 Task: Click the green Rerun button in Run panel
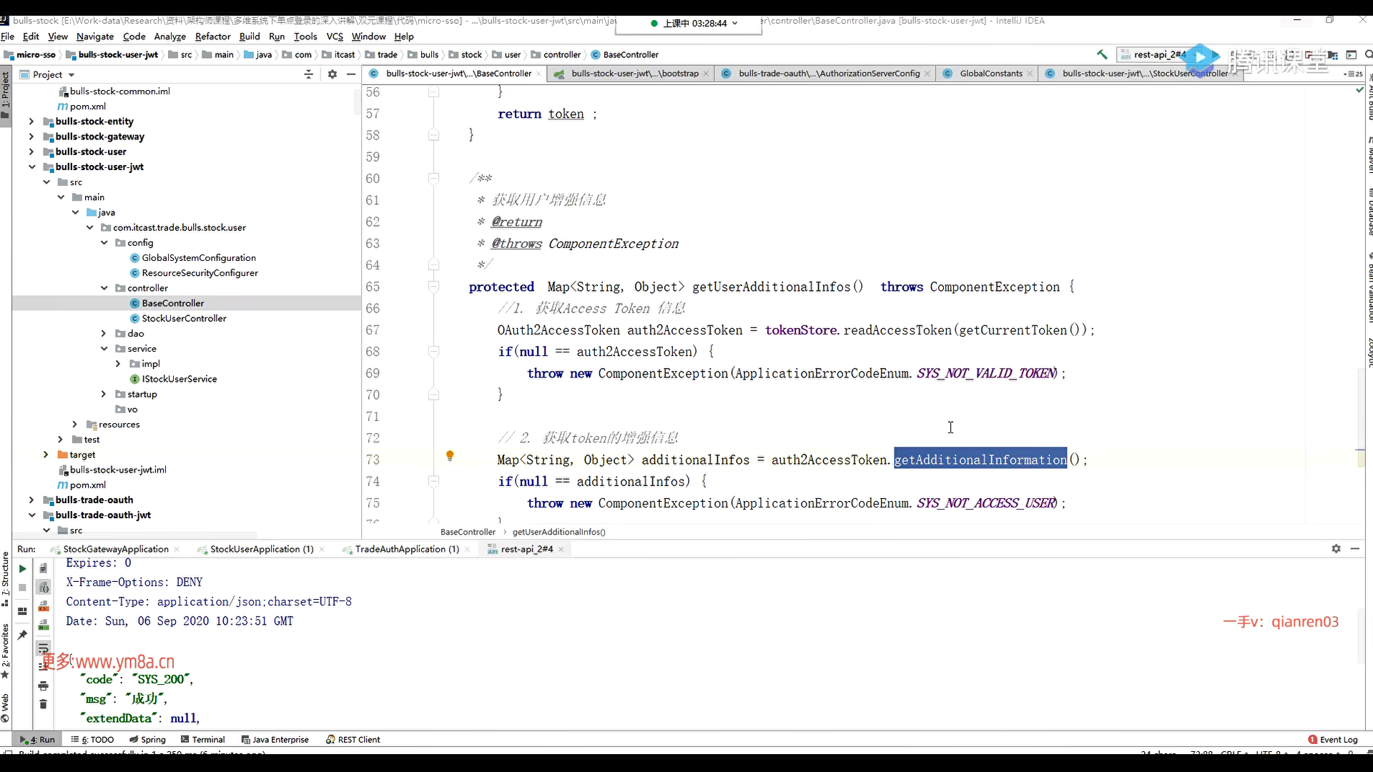pos(22,569)
